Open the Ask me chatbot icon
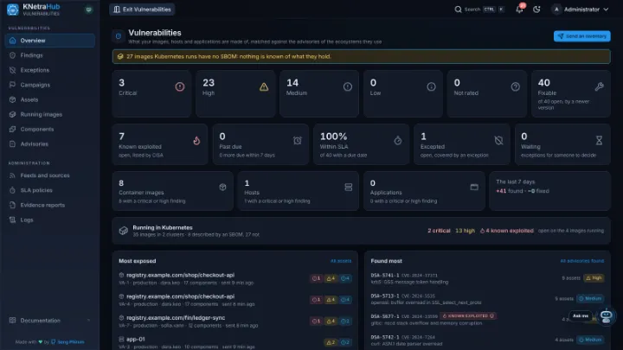 [x=606, y=316]
